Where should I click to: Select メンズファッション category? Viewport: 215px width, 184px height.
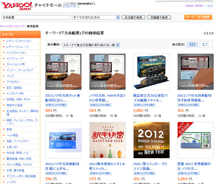coord(16,53)
